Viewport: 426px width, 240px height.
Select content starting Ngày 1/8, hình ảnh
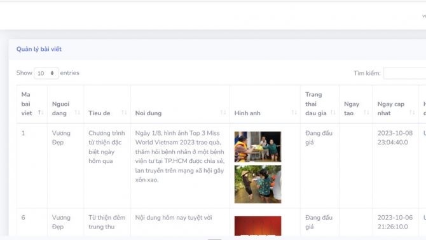(x=179, y=157)
